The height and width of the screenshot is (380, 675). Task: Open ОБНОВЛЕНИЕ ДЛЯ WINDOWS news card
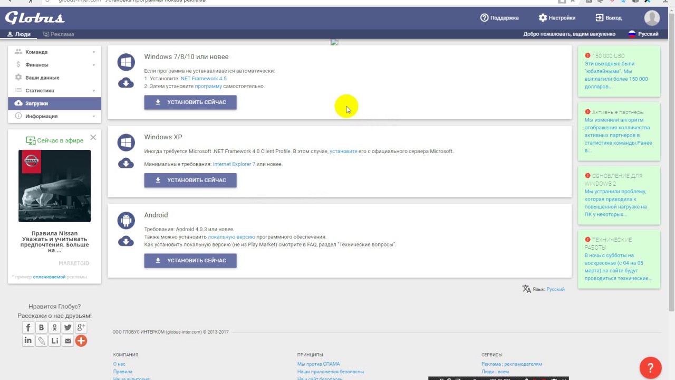point(619,195)
